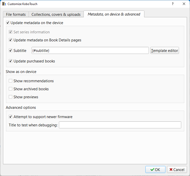Click the calibre books icon in title bar
The image size is (190, 176).
click(x=4, y=4)
